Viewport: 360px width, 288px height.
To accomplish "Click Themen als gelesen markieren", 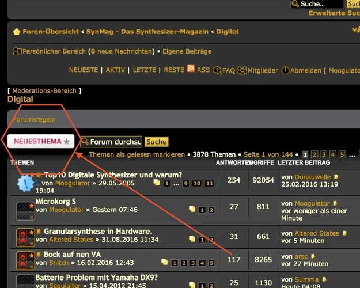I will click(137, 154).
